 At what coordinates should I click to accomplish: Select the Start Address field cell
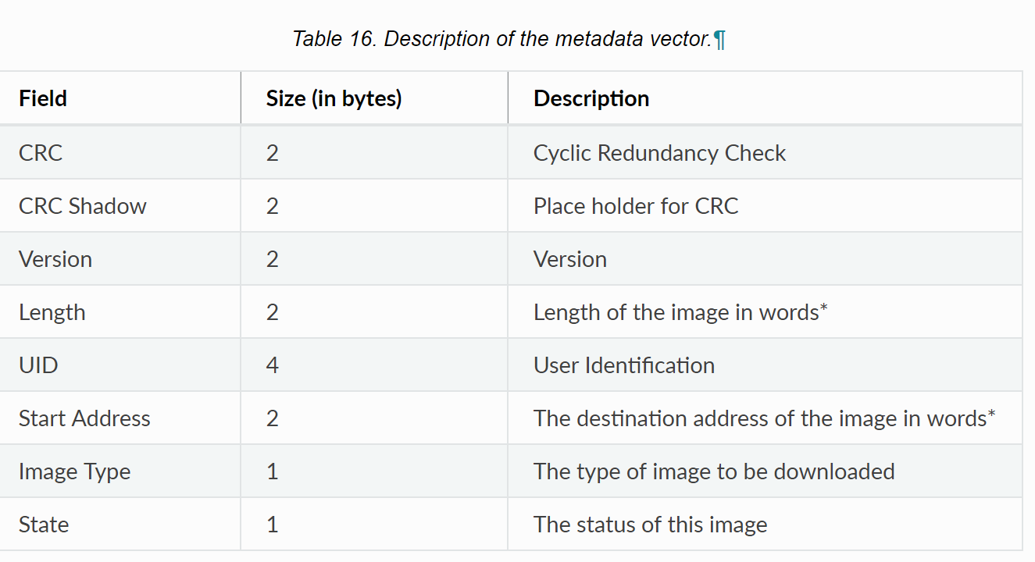coord(120,418)
